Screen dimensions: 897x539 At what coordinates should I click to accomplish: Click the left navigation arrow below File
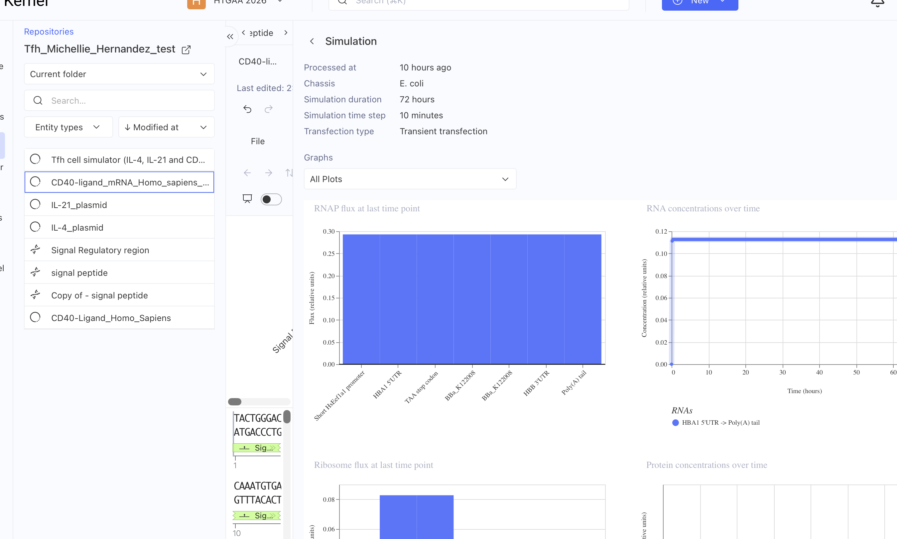click(x=247, y=172)
